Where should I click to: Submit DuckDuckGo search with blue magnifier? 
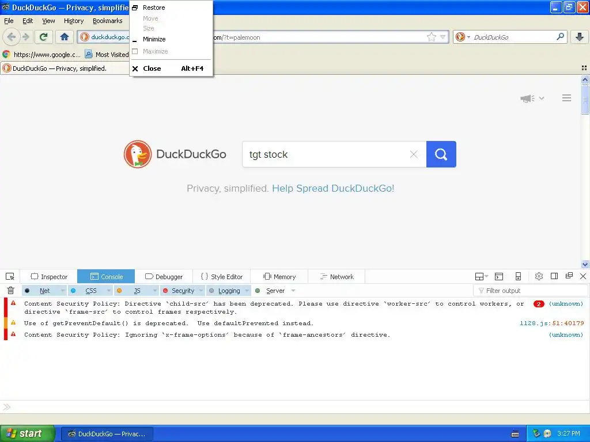point(441,154)
